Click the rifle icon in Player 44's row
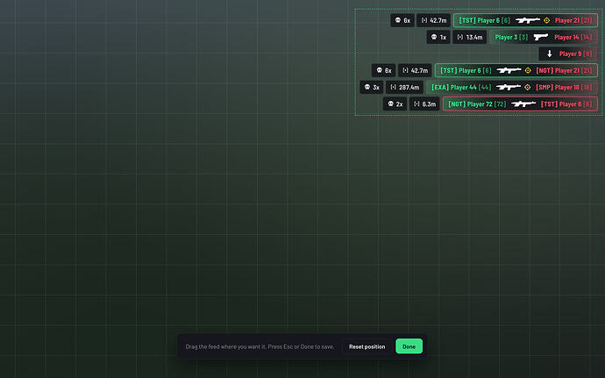Image resolution: width=605 pixels, height=378 pixels. (x=509, y=87)
